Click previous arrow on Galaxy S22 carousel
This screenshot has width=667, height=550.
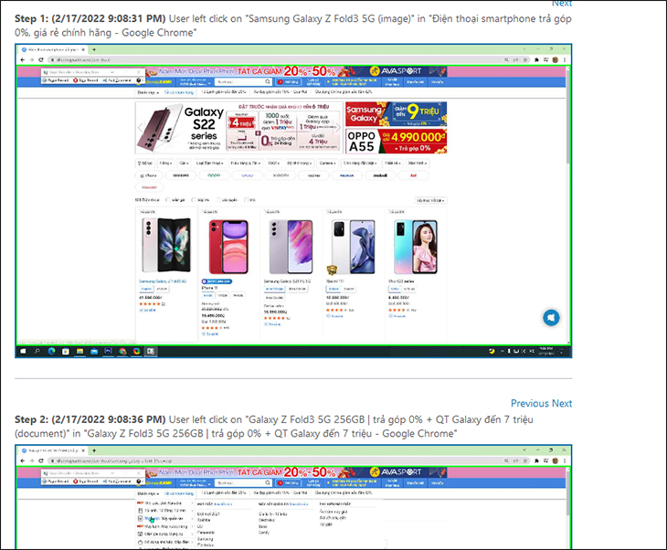click(x=141, y=128)
